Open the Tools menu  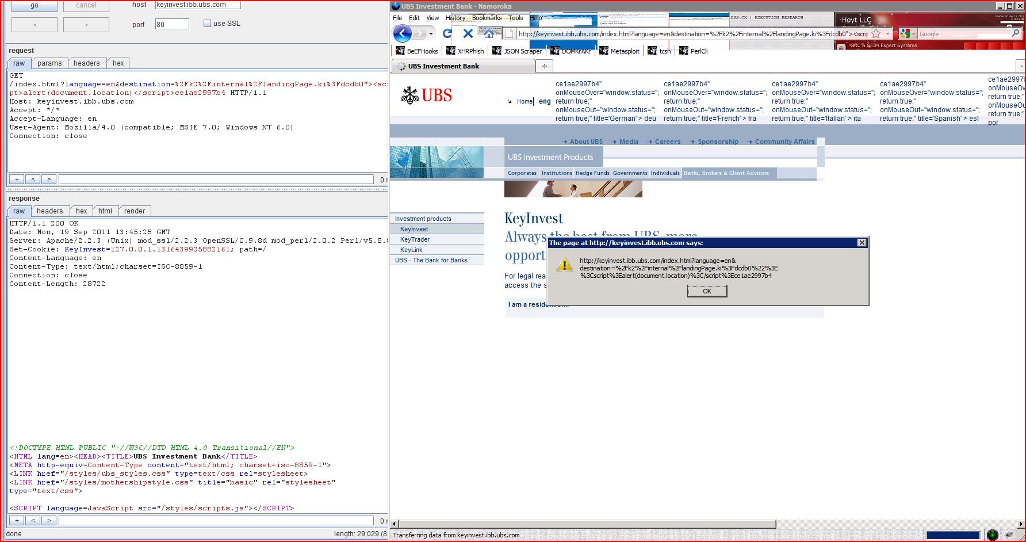pyautogui.click(x=516, y=18)
